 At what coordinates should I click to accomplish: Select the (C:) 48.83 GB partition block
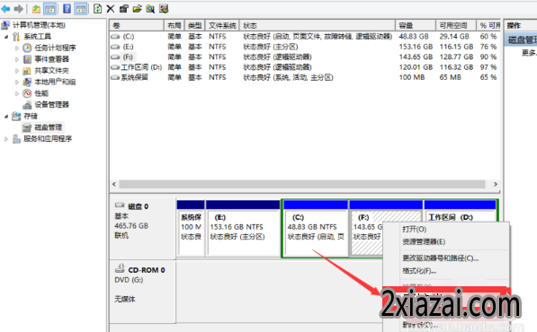click(316, 228)
